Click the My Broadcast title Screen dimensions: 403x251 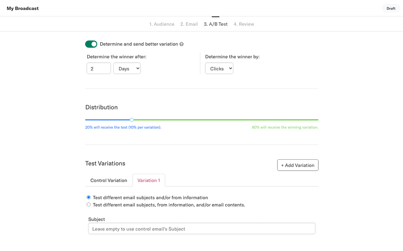(x=23, y=8)
